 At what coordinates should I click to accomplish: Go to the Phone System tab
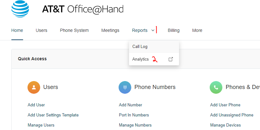click(74, 30)
